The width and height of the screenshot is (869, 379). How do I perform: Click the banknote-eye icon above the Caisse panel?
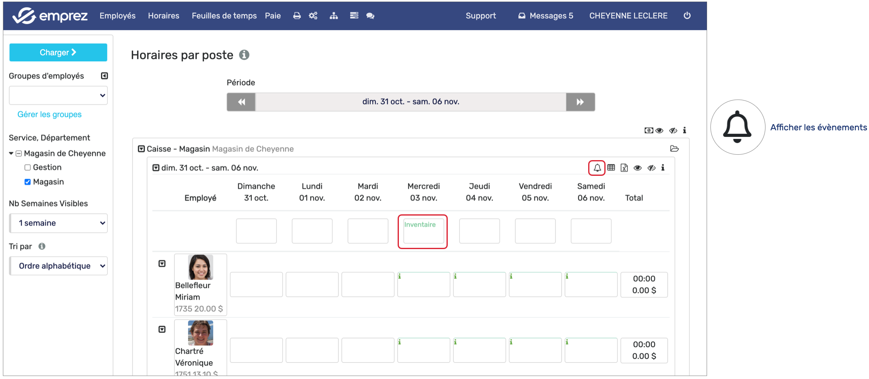coord(654,130)
